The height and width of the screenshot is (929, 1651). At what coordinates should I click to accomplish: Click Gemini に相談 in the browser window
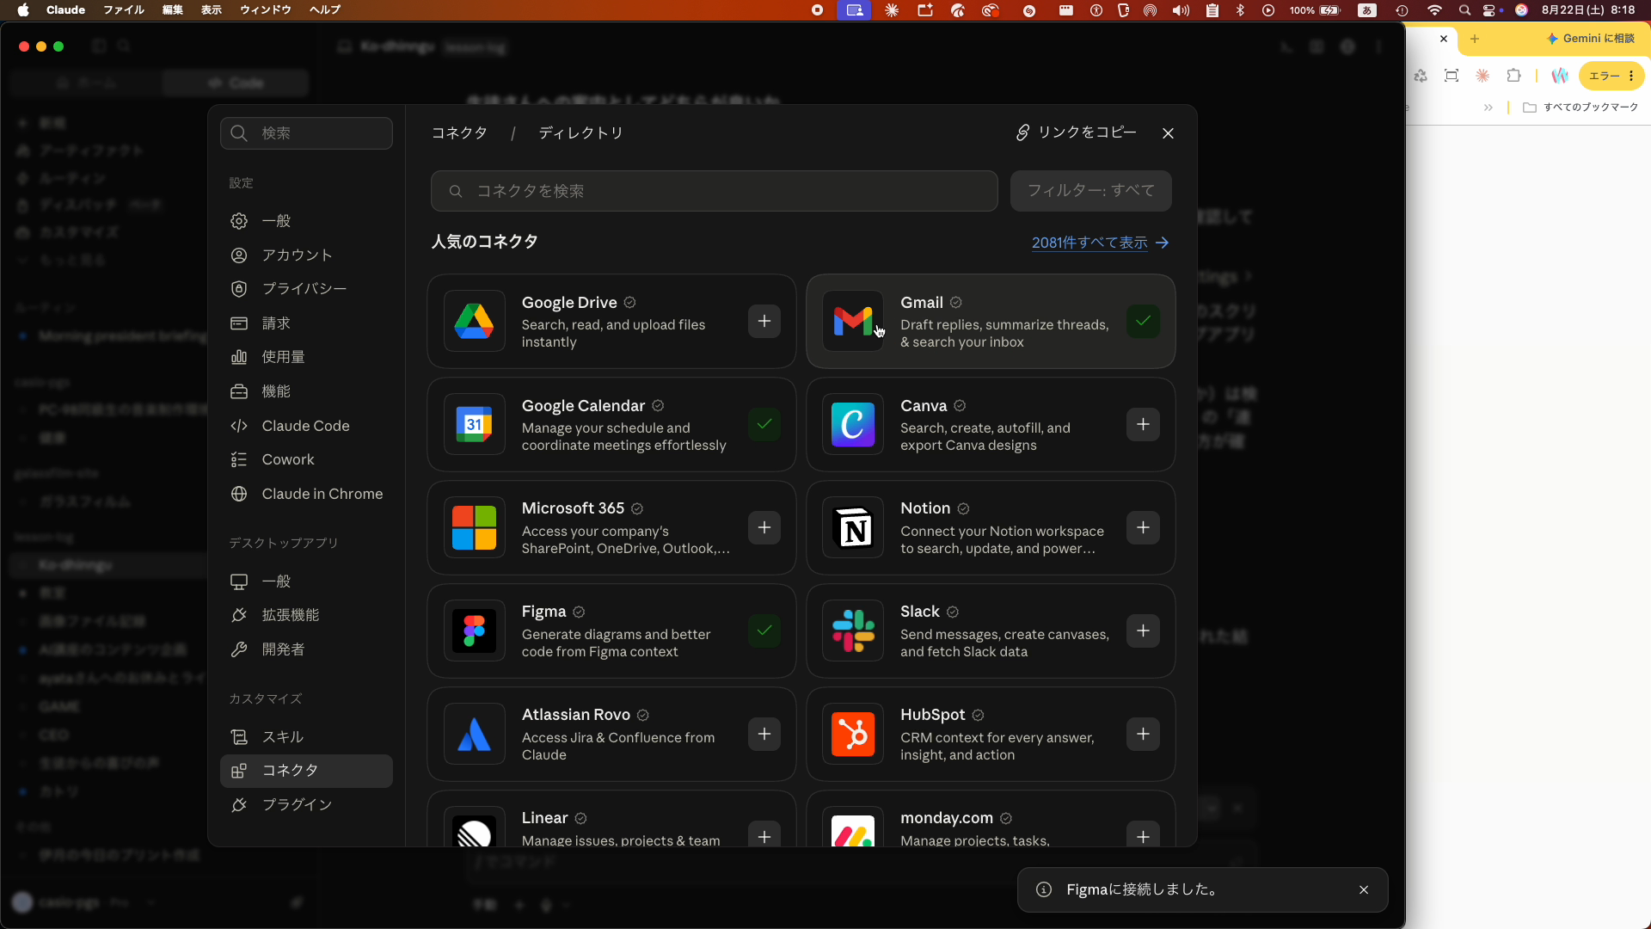pyautogui.click(x=1591, y=39)
